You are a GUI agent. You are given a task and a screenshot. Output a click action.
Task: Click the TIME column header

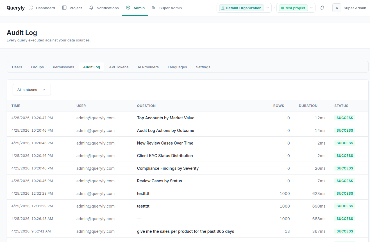click(16, 106)
